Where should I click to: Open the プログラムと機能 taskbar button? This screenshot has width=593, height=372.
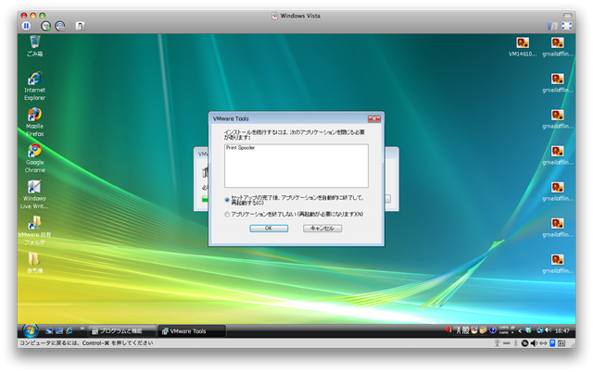point(121,331)
